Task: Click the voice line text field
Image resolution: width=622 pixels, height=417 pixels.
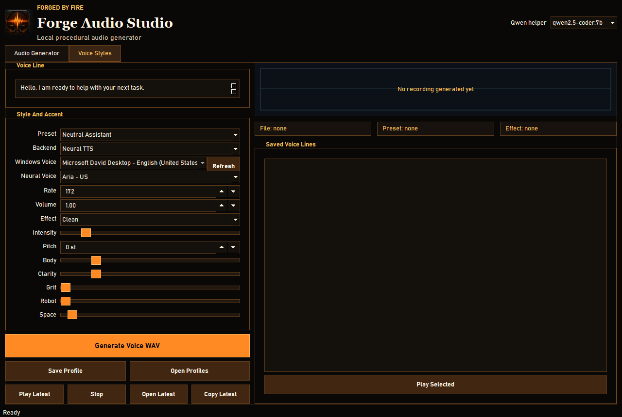Action: coord(127,89)
